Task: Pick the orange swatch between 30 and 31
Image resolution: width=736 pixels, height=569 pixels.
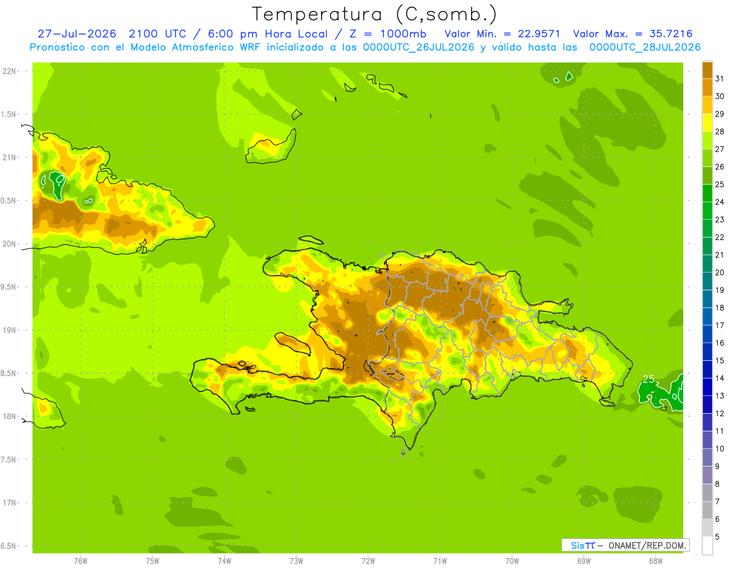Action: [707, 87]
